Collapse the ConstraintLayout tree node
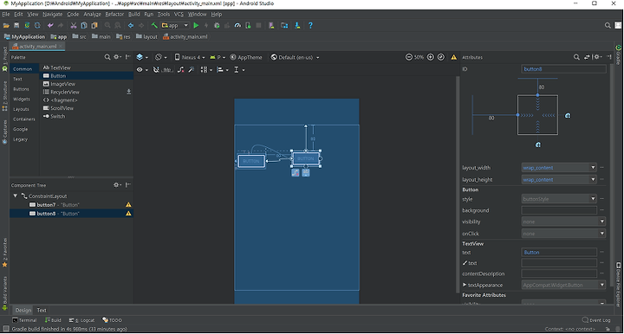This screenshot has width=624, height=334. click(x=15, y=196)
